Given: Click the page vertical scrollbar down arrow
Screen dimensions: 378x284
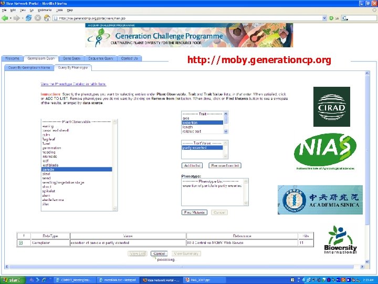Looking at the screenshot, I should coord(367,262).
